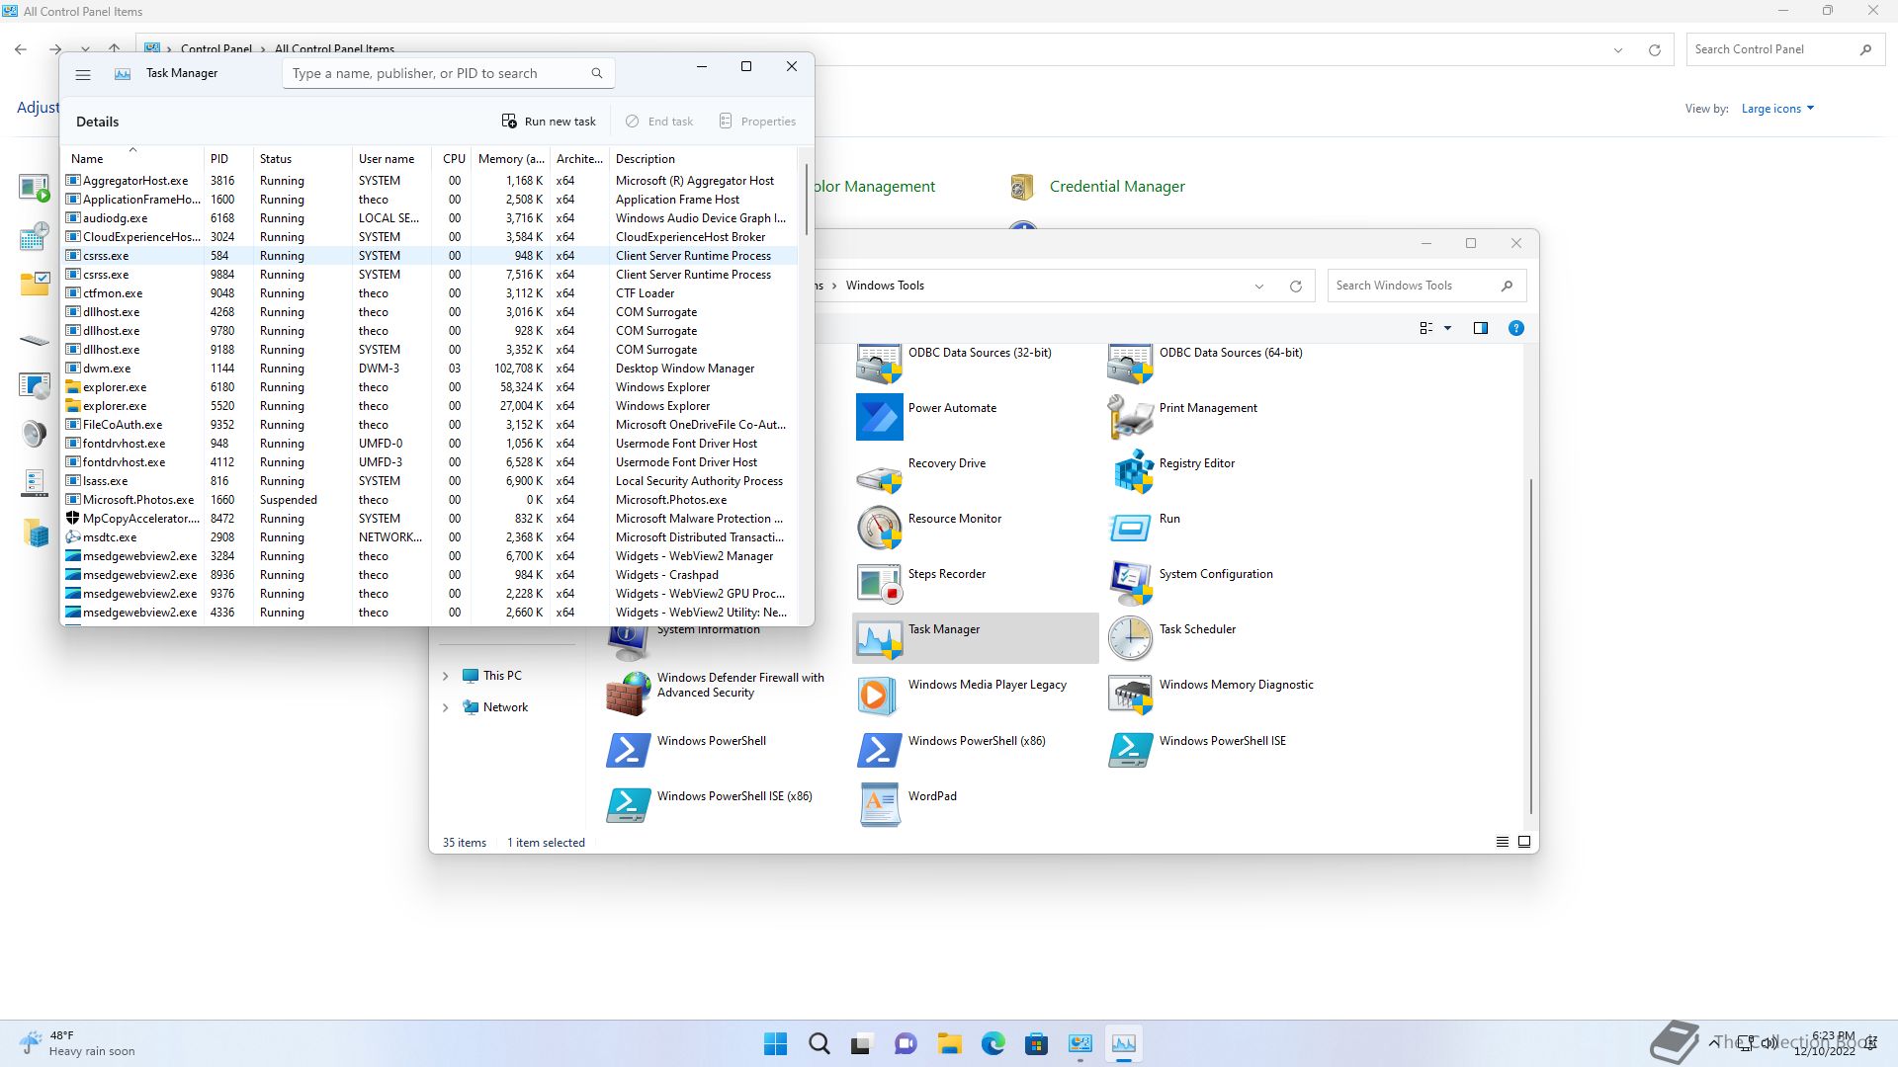This screenshot has width=1898, height=1067.
Task: Select Microsoft.Photos.exe suspended process
Action: pyautogui.click(x=430, y=500)
